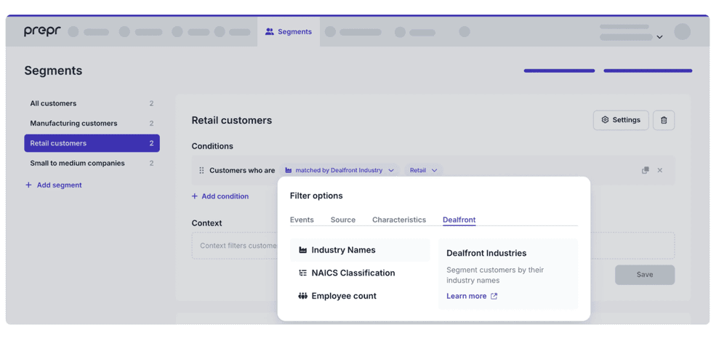Switch to Events filter tab
The width and height of the screenshot is (727, 338).
pos(302,220)
